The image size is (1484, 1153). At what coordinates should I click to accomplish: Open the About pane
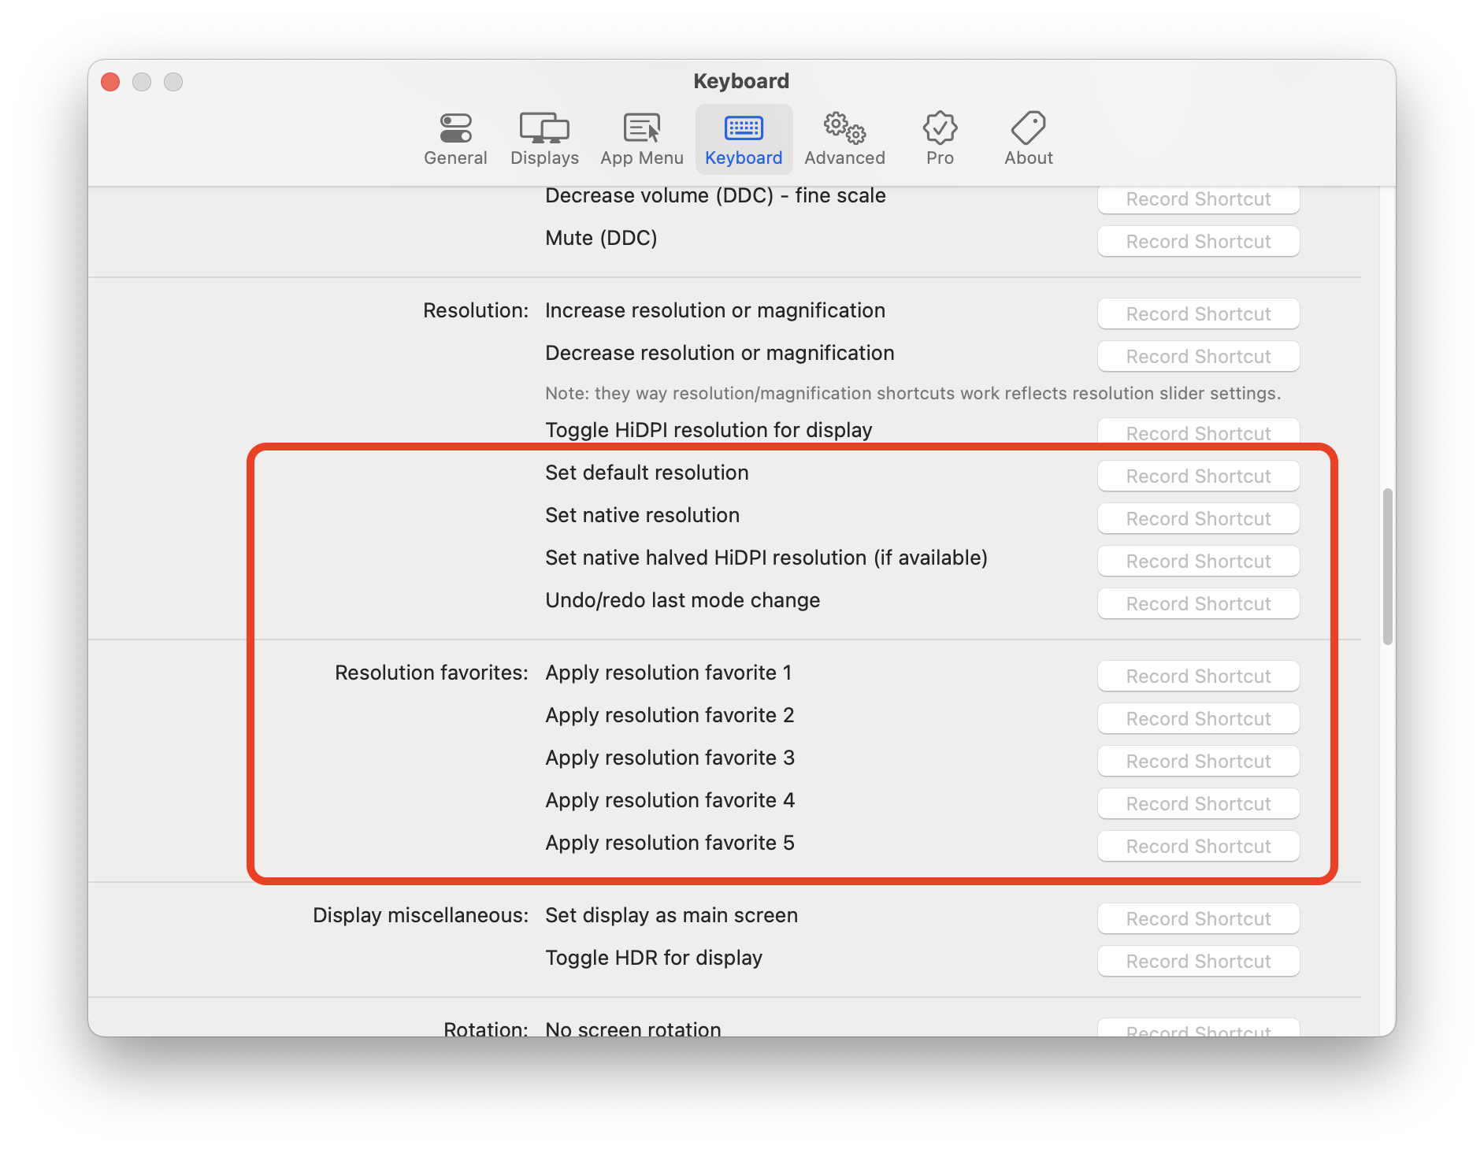1028,138
